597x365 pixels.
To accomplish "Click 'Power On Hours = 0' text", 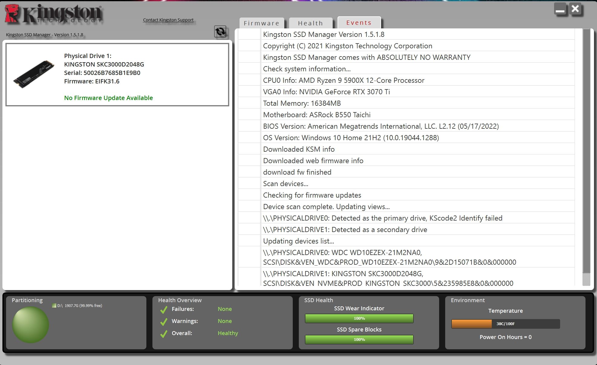I will coord(505,337).
